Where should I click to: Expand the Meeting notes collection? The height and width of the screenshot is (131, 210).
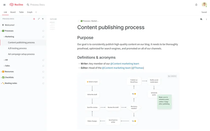(1, 83)
